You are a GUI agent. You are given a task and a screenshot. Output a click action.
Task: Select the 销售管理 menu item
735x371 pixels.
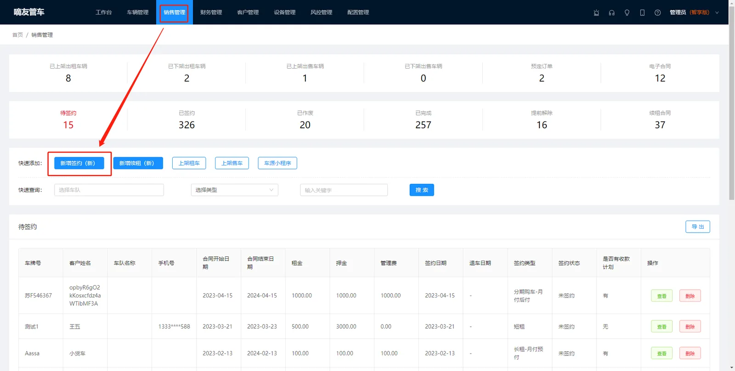coord(175,12)
